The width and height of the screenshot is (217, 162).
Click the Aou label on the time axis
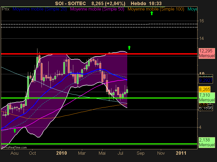click(x=14, y=153)
